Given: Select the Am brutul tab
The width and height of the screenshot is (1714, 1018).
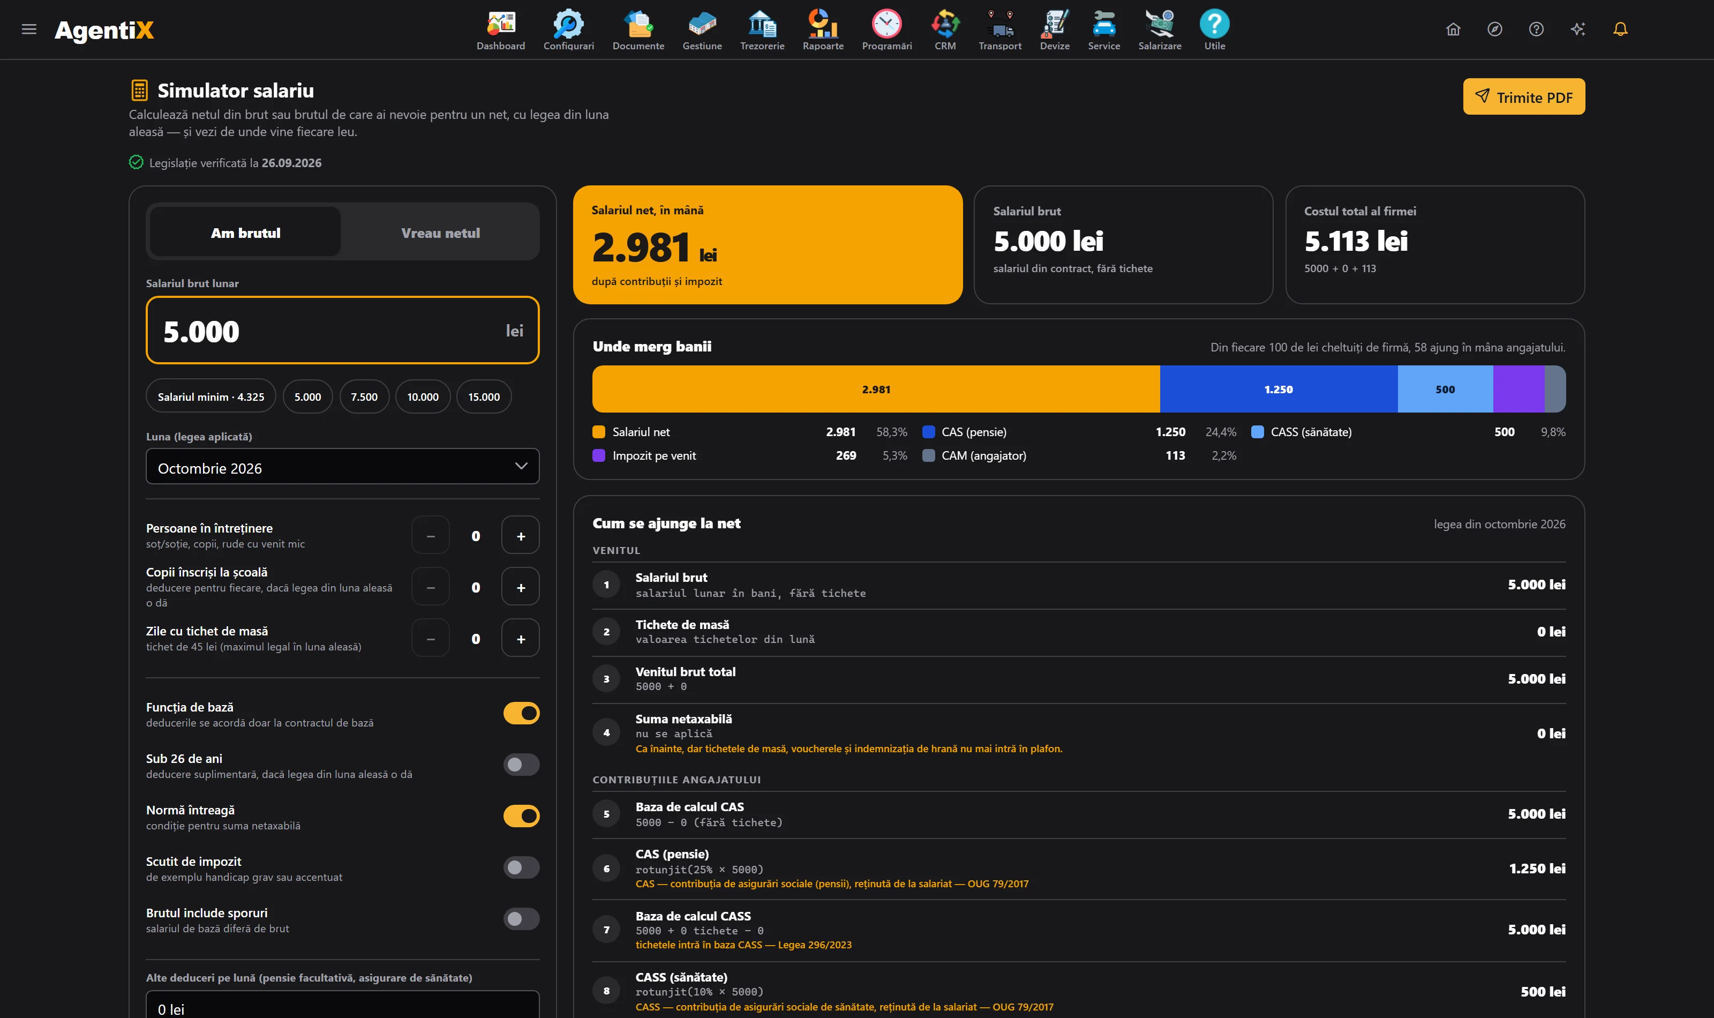Looking at the screenshot, I should pos(245,232).
